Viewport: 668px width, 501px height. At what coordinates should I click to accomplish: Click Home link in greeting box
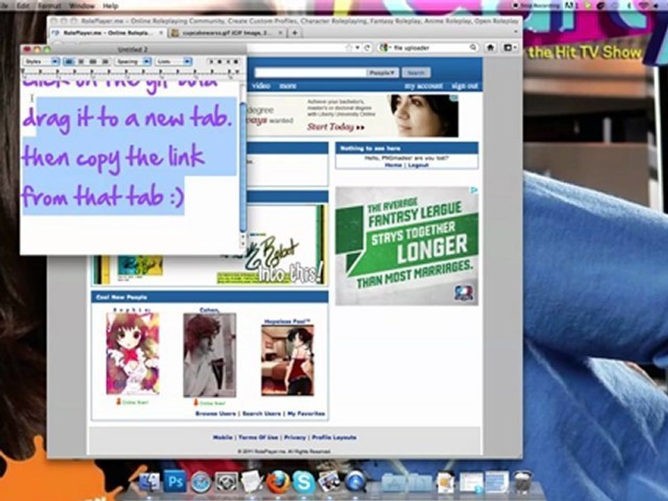click(x=393, y=165)
